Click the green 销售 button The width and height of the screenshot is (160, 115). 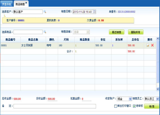(x=151, y=106)
